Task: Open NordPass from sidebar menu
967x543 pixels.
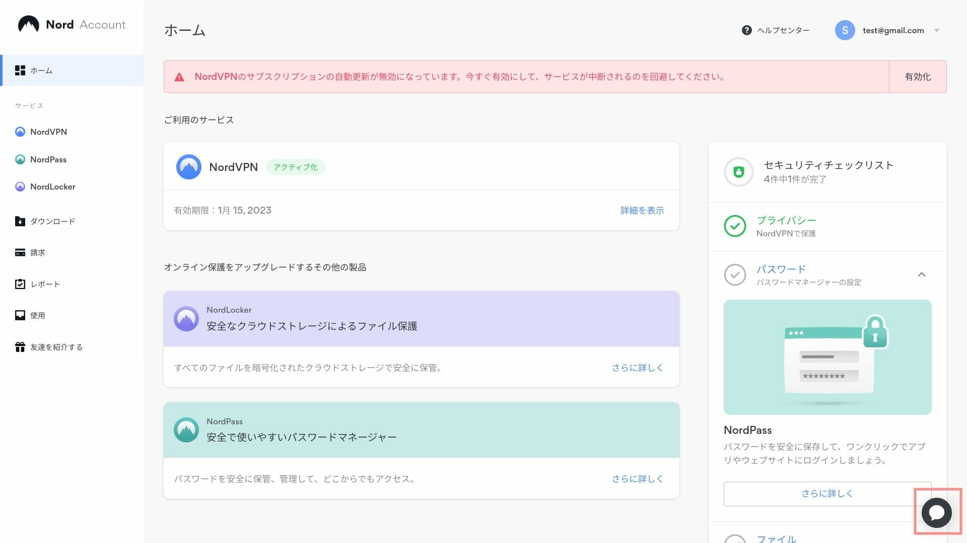Action: point(48,159)
